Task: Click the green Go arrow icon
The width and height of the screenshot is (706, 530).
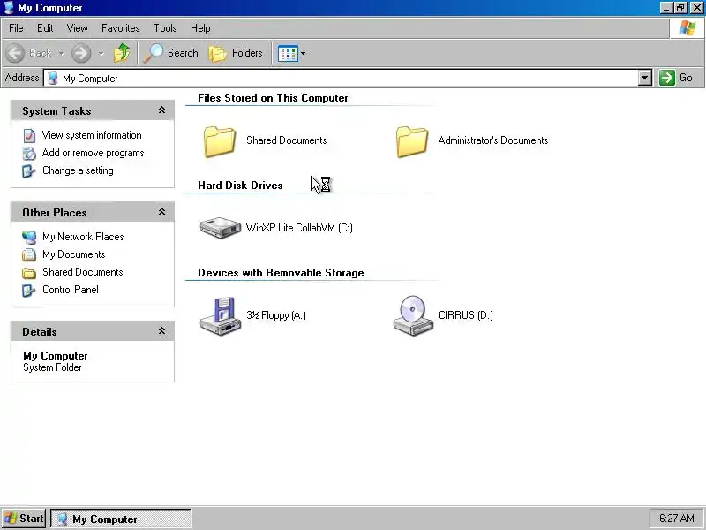Action: 666,78
